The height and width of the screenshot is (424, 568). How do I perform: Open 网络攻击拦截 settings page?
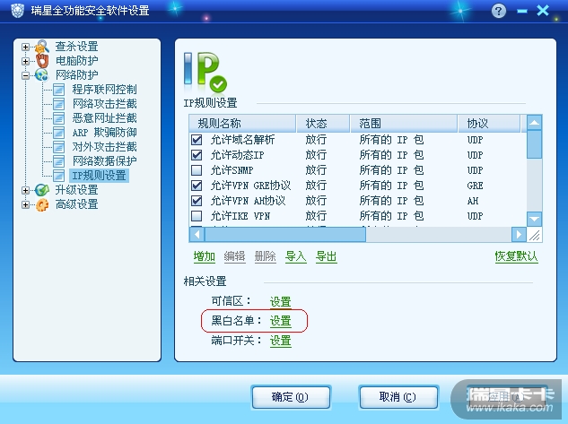[x=104, y=104]
